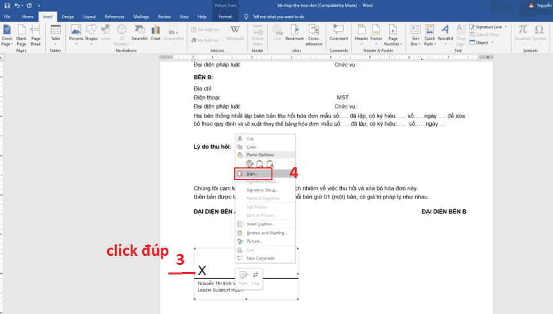This screenshot has width=553, height=314.
Task: Click the Undo arrow icon
Action: [x=17, y=6]
